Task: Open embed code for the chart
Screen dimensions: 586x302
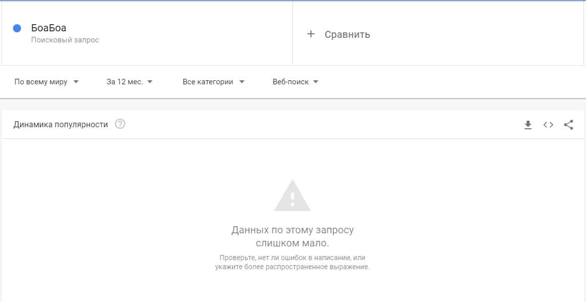Action: click(548, 125)
